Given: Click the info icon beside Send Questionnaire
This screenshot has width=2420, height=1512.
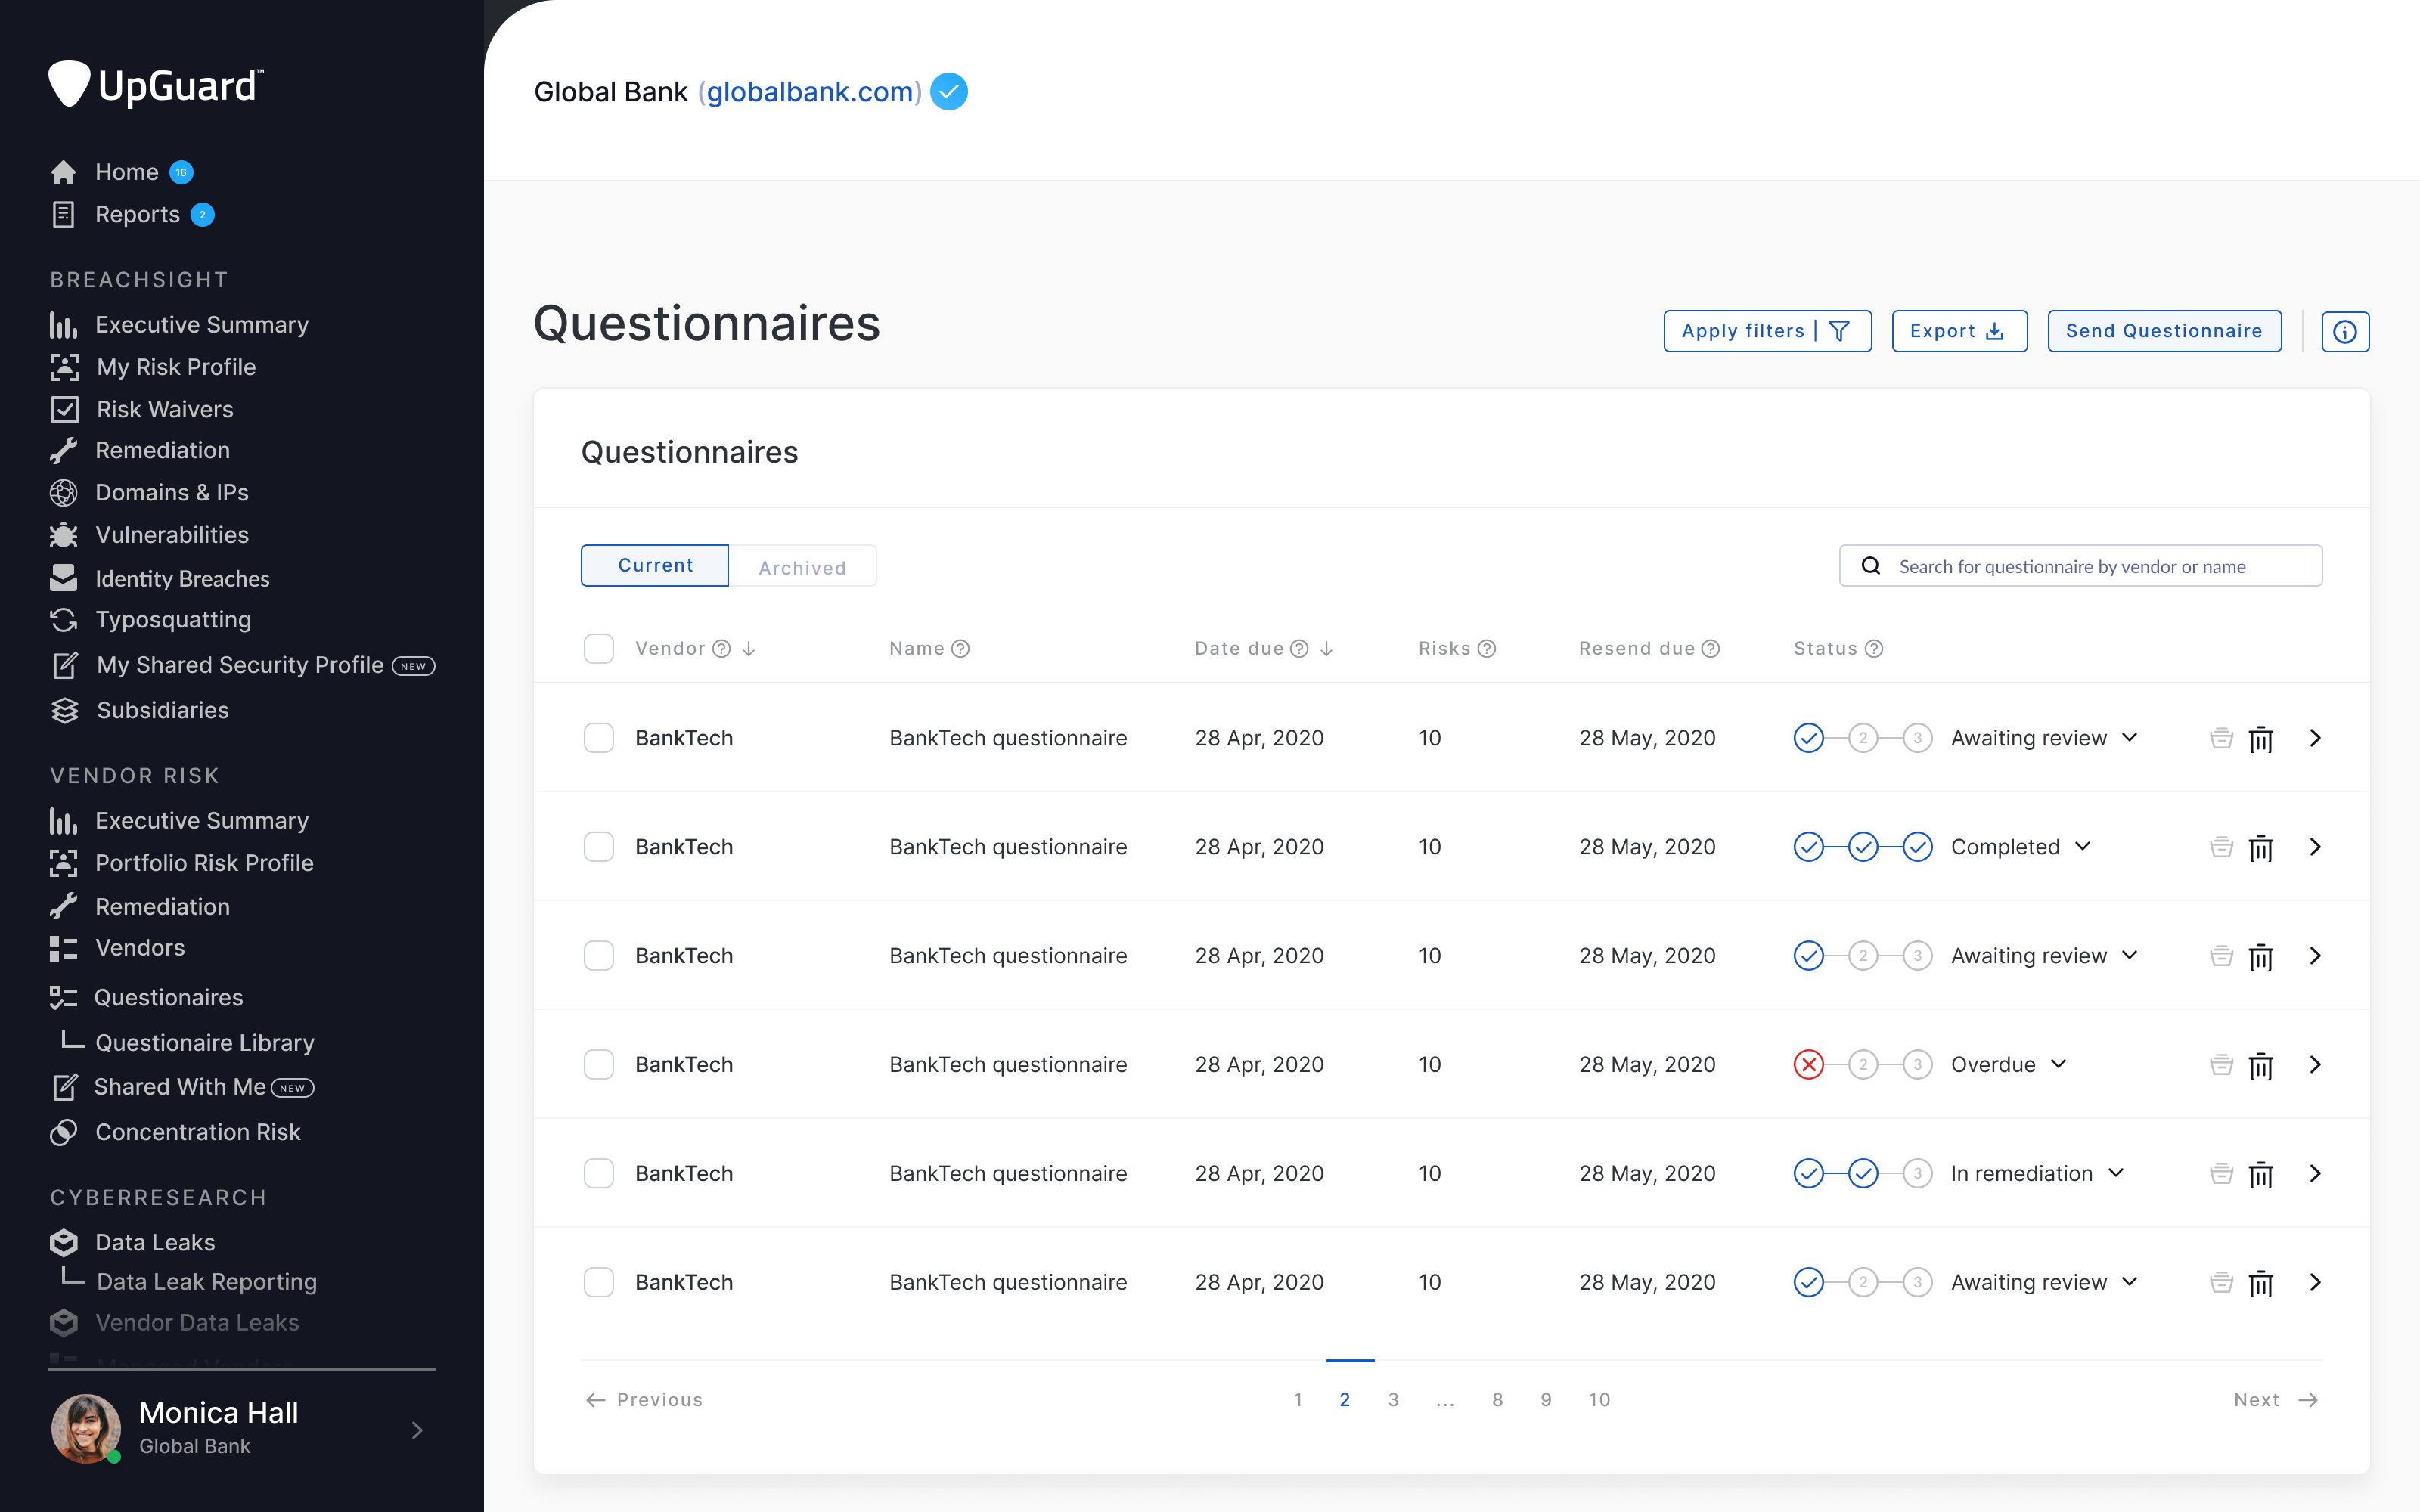Looking at the screenshot, I should [2344, 331].
